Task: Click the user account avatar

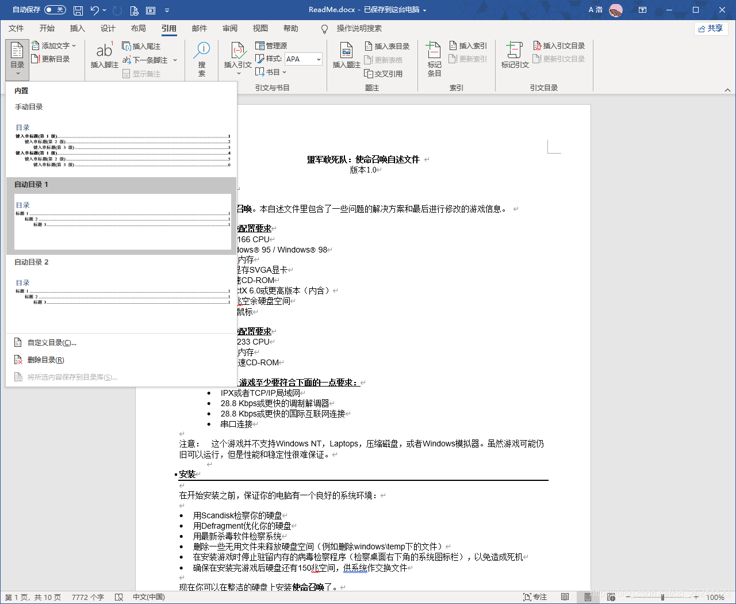Action: coord(616,10)
